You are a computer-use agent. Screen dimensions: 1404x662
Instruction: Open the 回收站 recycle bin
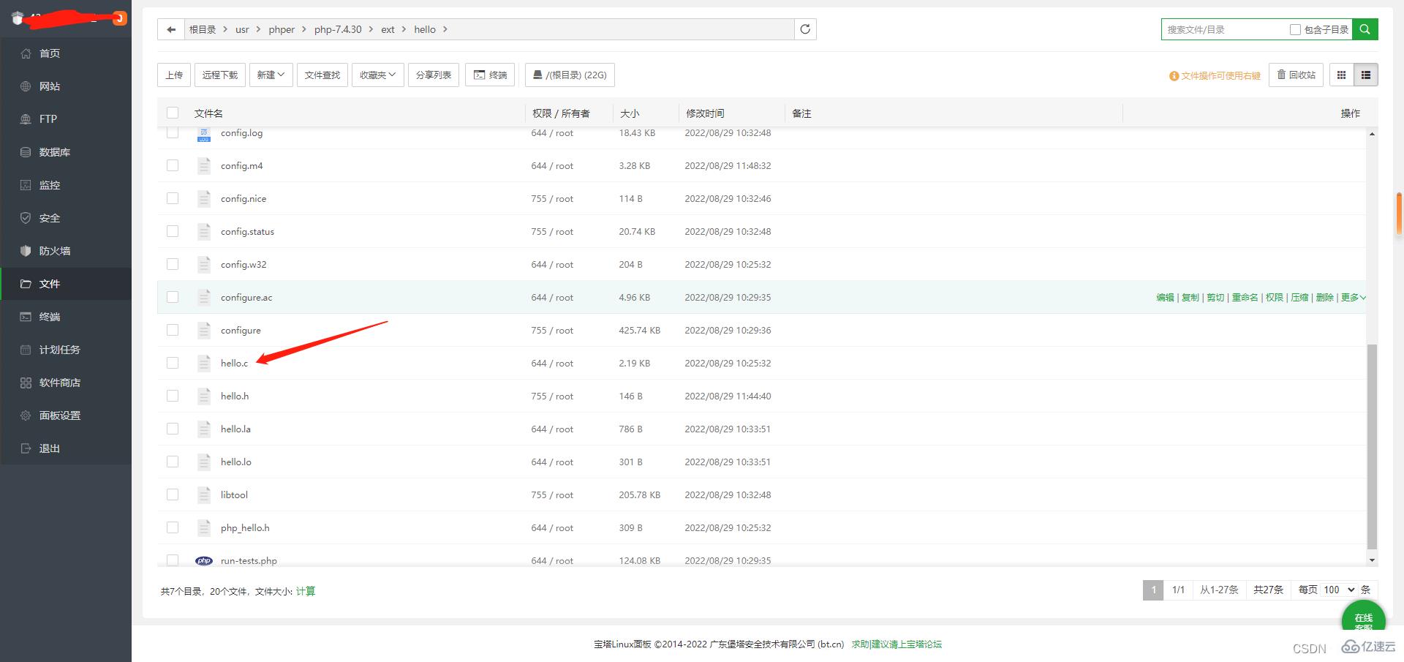point(1296,75)
